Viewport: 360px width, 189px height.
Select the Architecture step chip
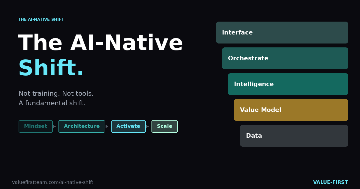[82, 126]
